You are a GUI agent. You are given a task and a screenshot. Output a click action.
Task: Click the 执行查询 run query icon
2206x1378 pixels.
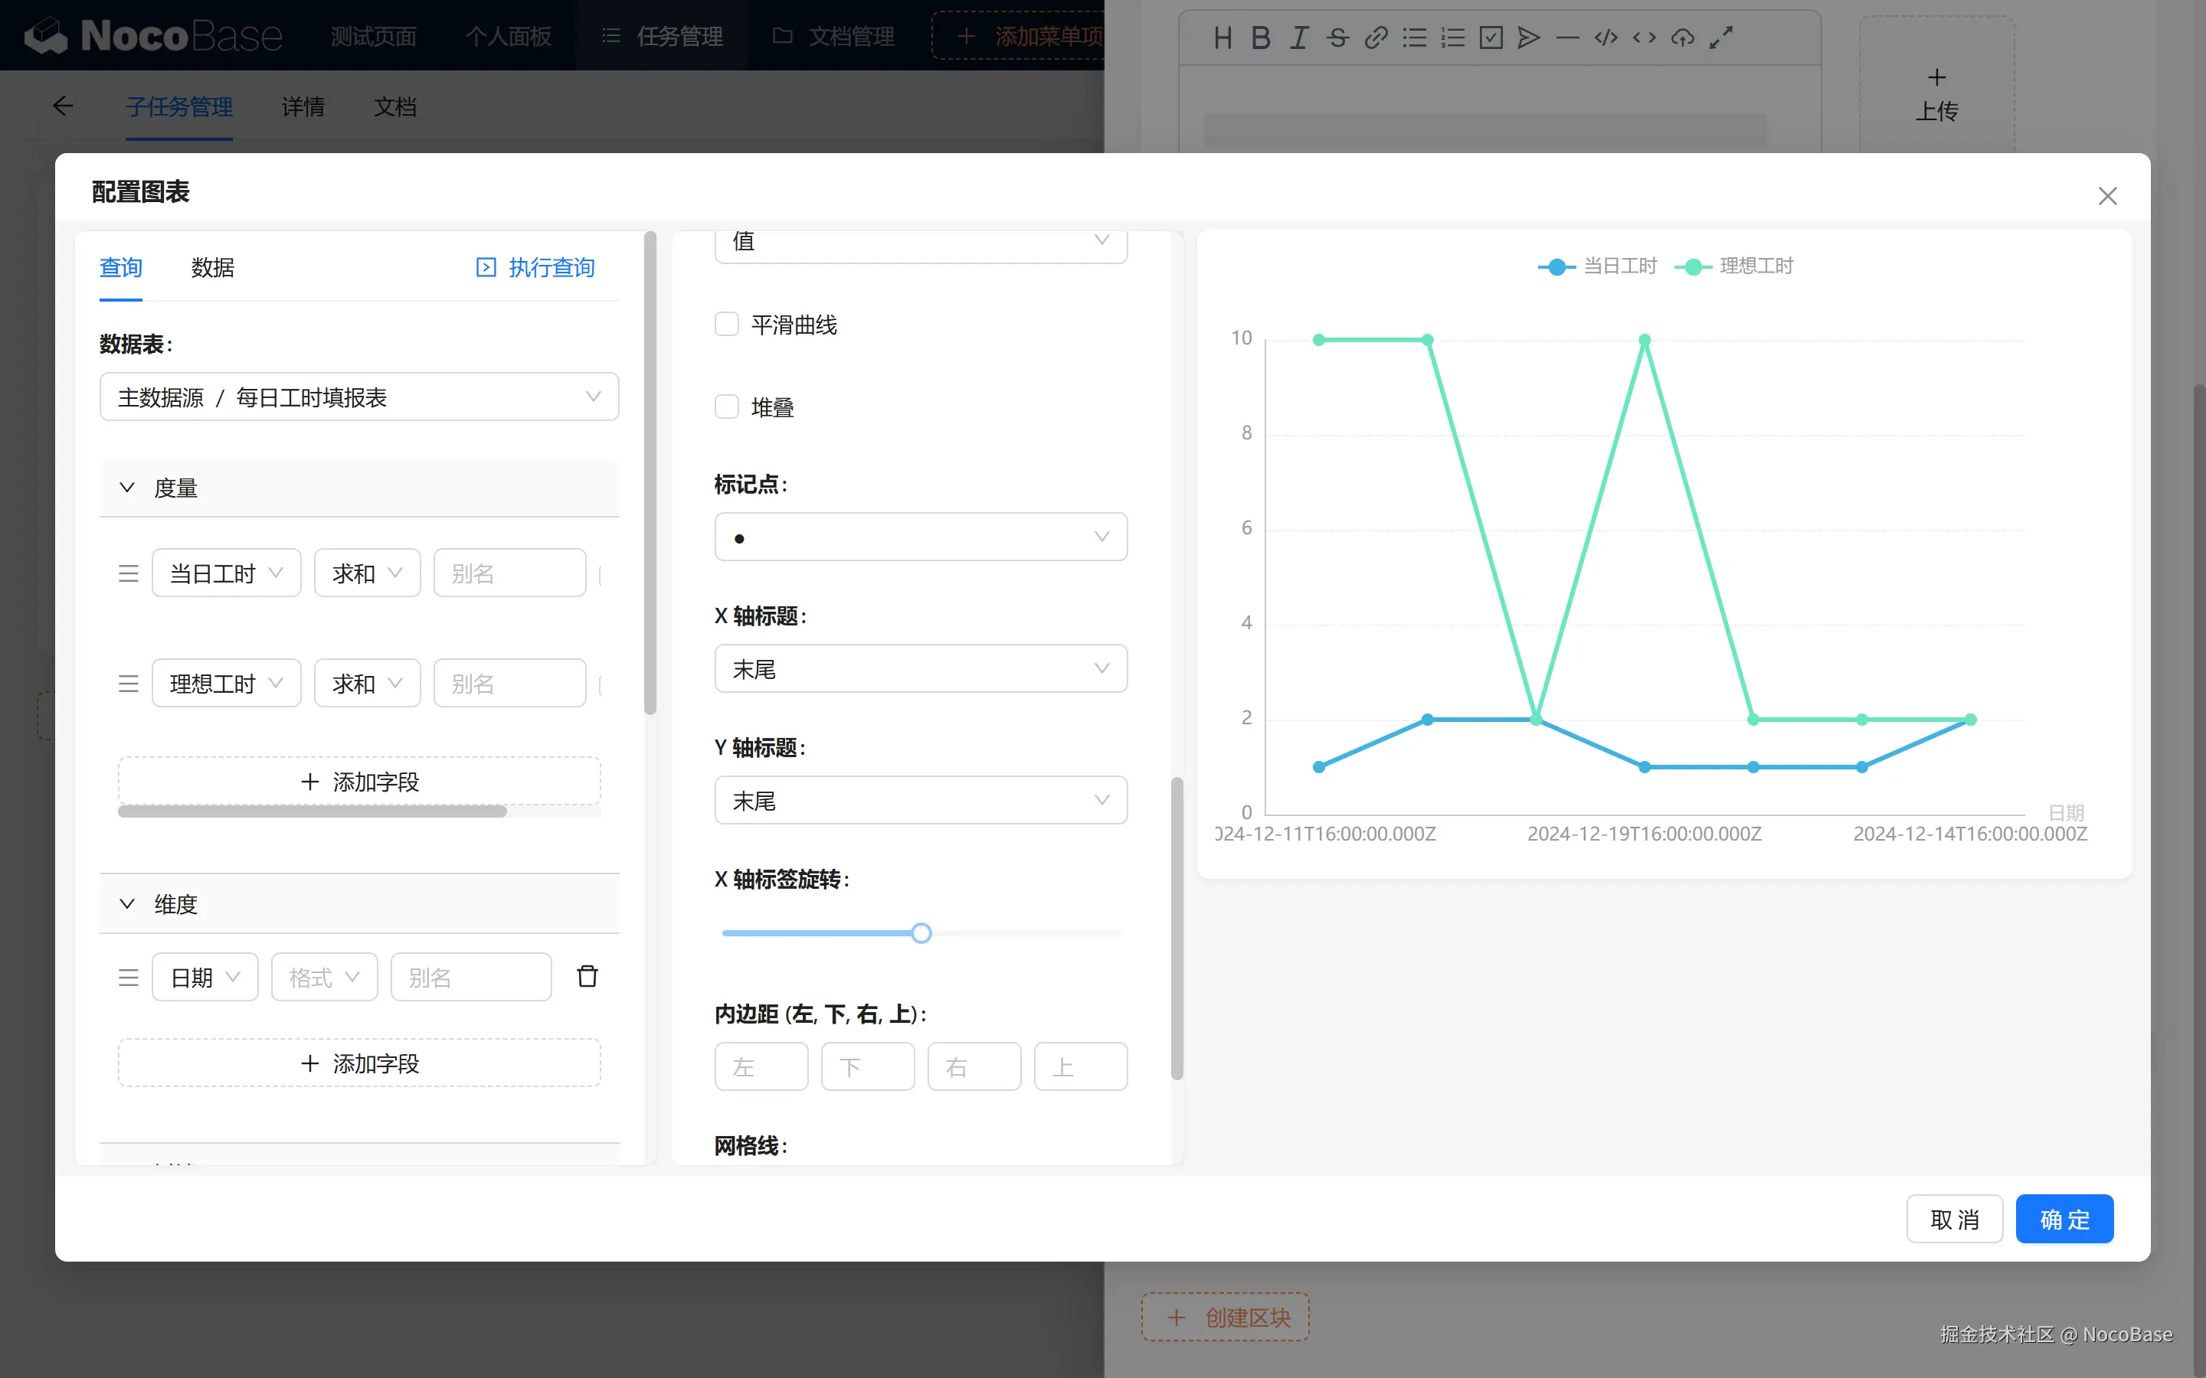pyautogui.click(x=487, y=267)
